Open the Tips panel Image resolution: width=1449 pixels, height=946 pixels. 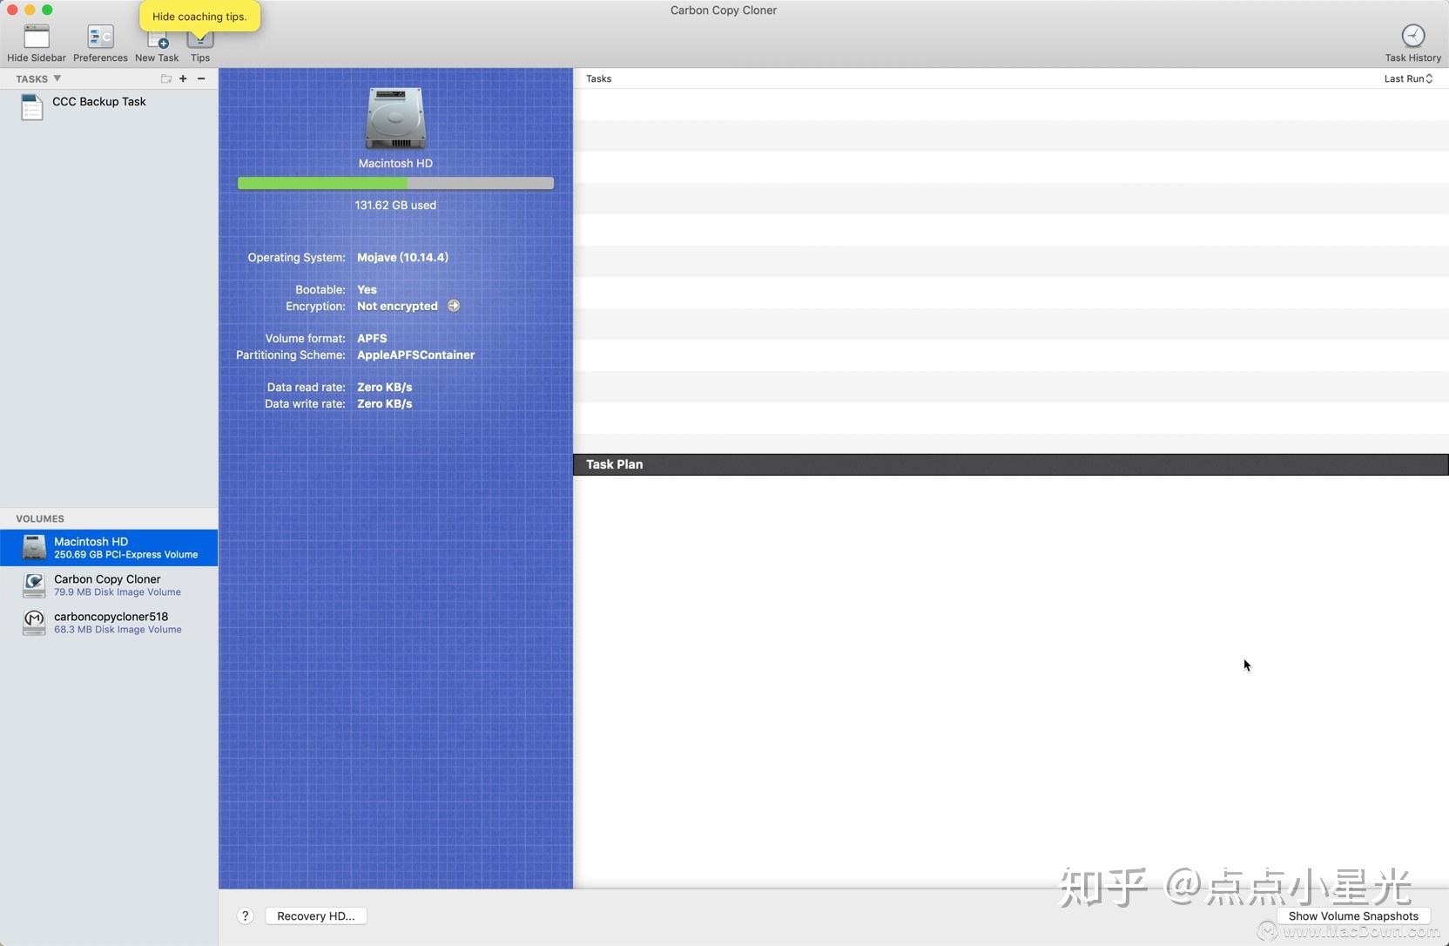pyautogui.click(x=199, y=39)
